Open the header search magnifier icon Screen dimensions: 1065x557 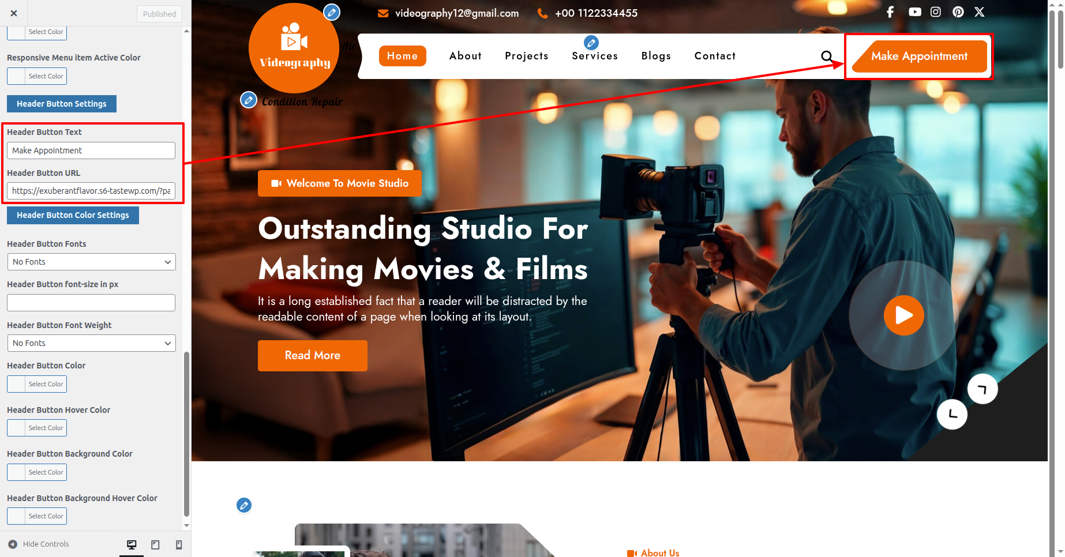[x=827, y=57]
